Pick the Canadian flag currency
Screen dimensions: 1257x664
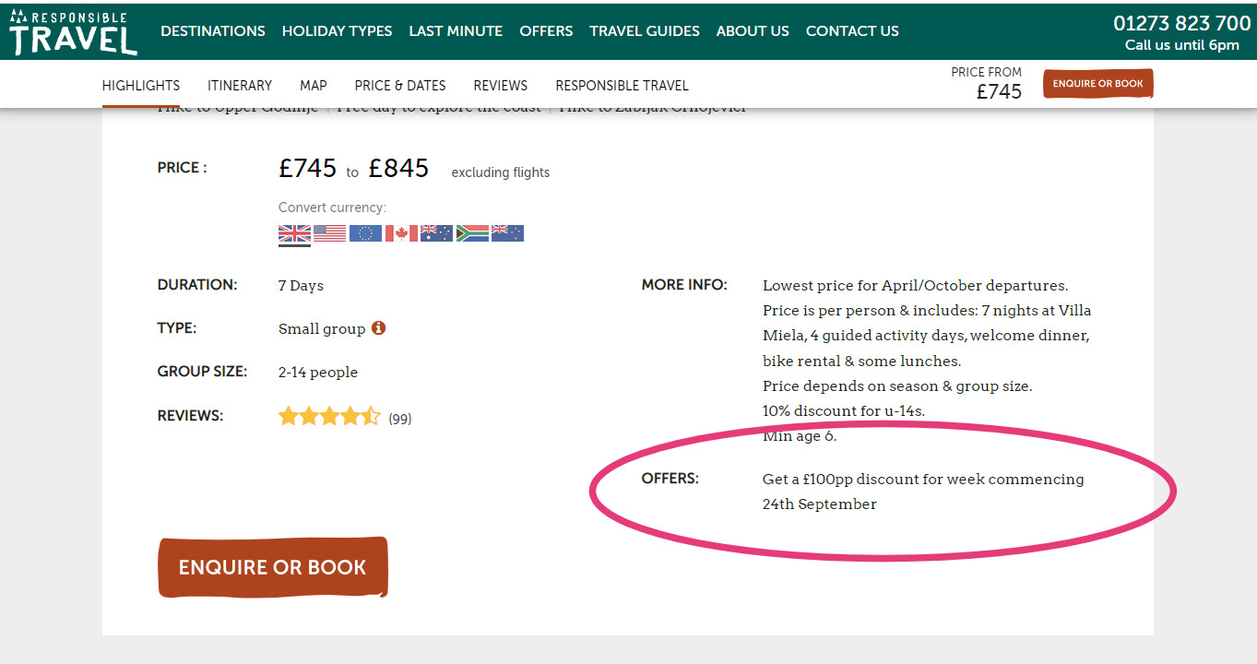pos(401,233)
